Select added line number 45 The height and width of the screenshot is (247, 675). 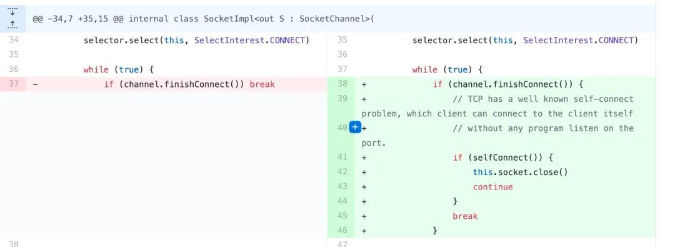point(342,216)
